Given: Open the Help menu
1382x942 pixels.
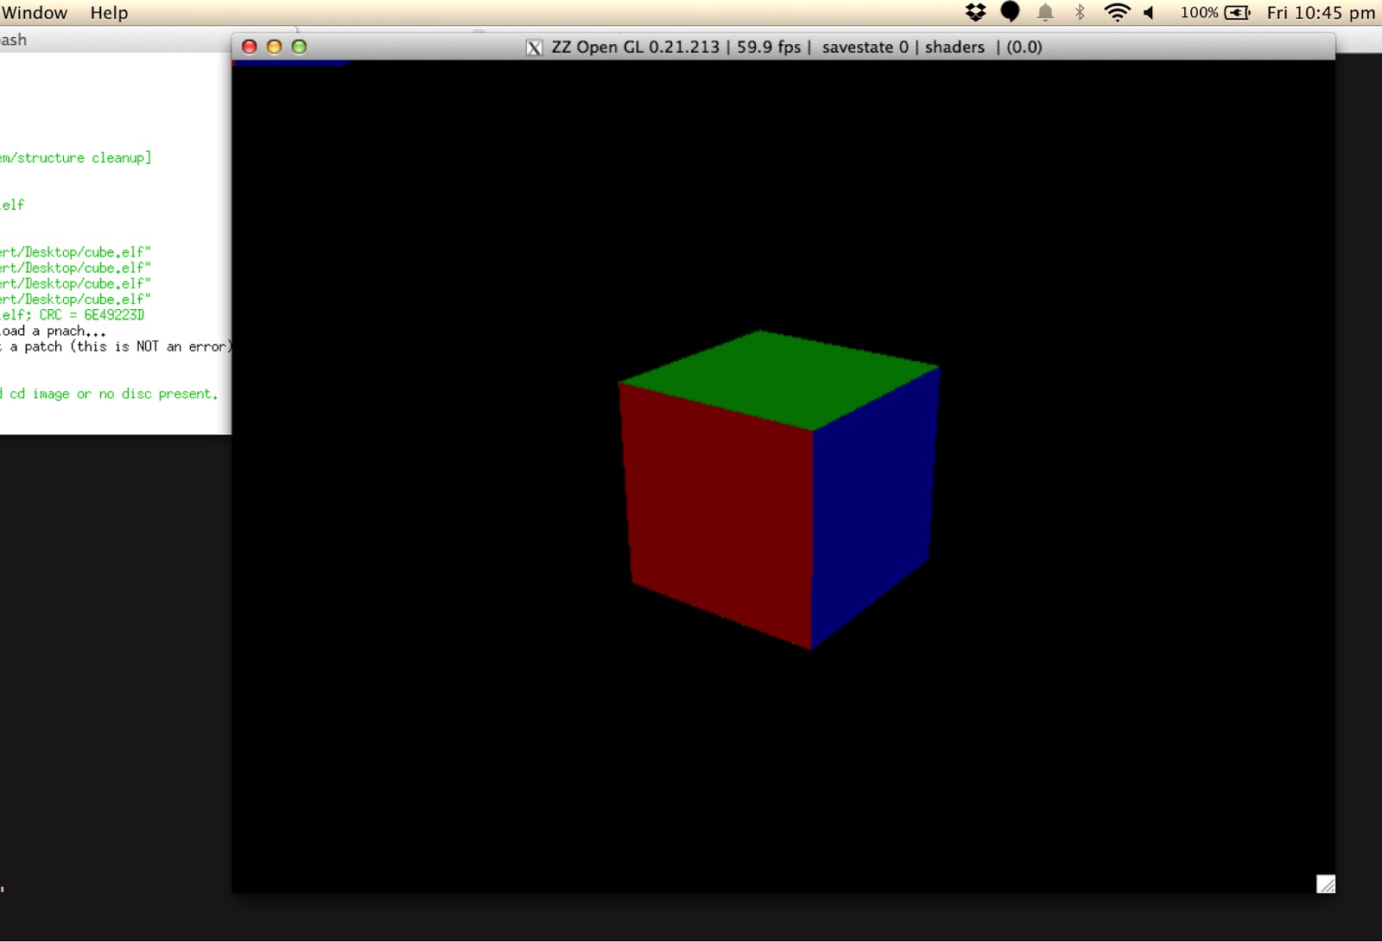Looking at the screenshot, I should [x=109, y=12].
